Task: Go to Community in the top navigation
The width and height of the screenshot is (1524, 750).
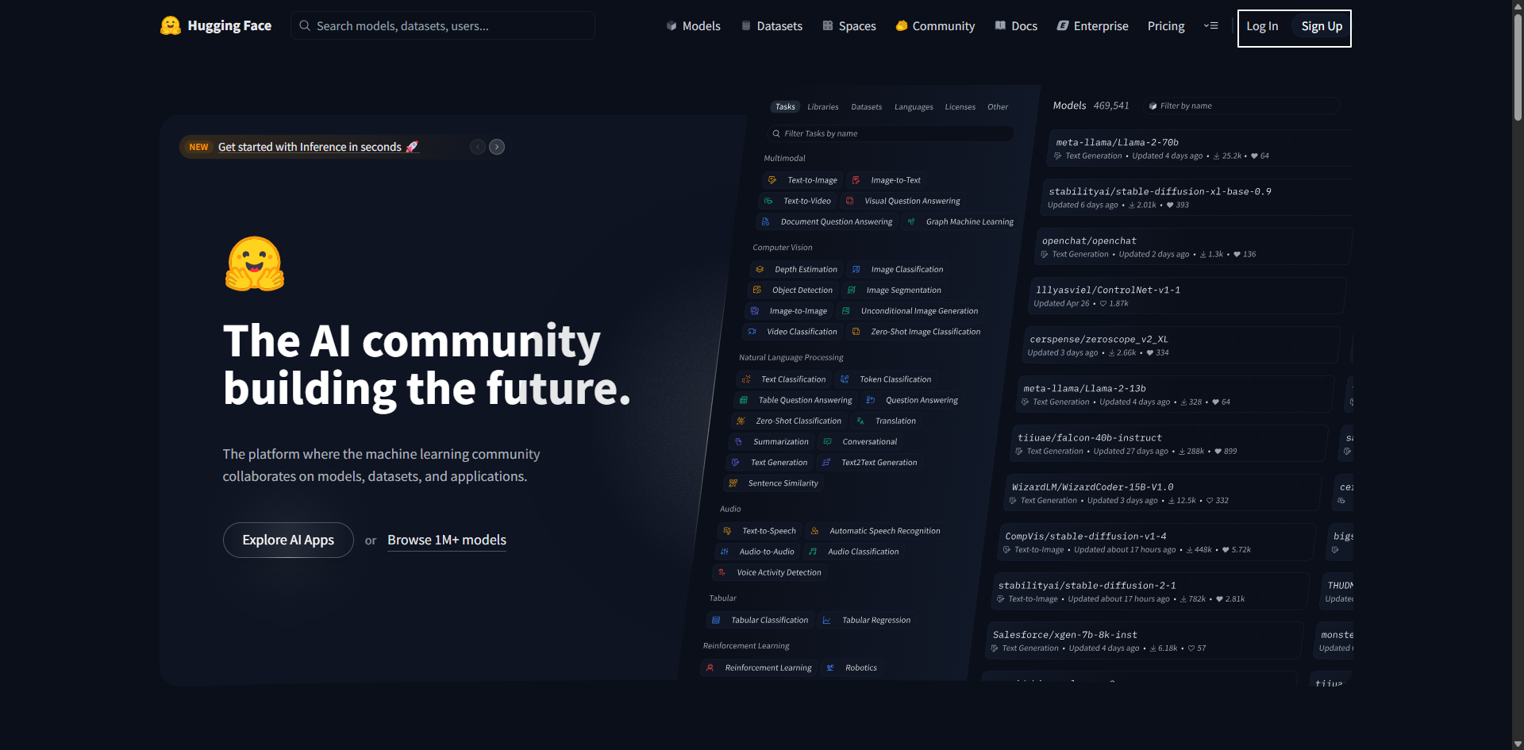Action: click(x=935, y=25)
